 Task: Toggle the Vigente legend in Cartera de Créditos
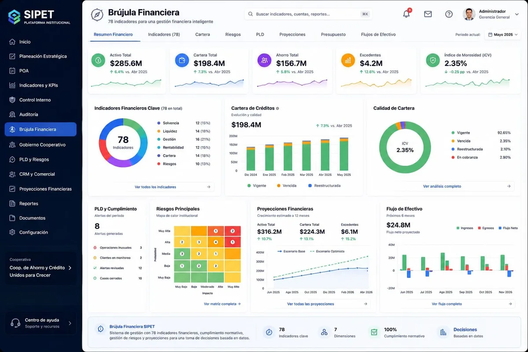click(x=257, y=186)
